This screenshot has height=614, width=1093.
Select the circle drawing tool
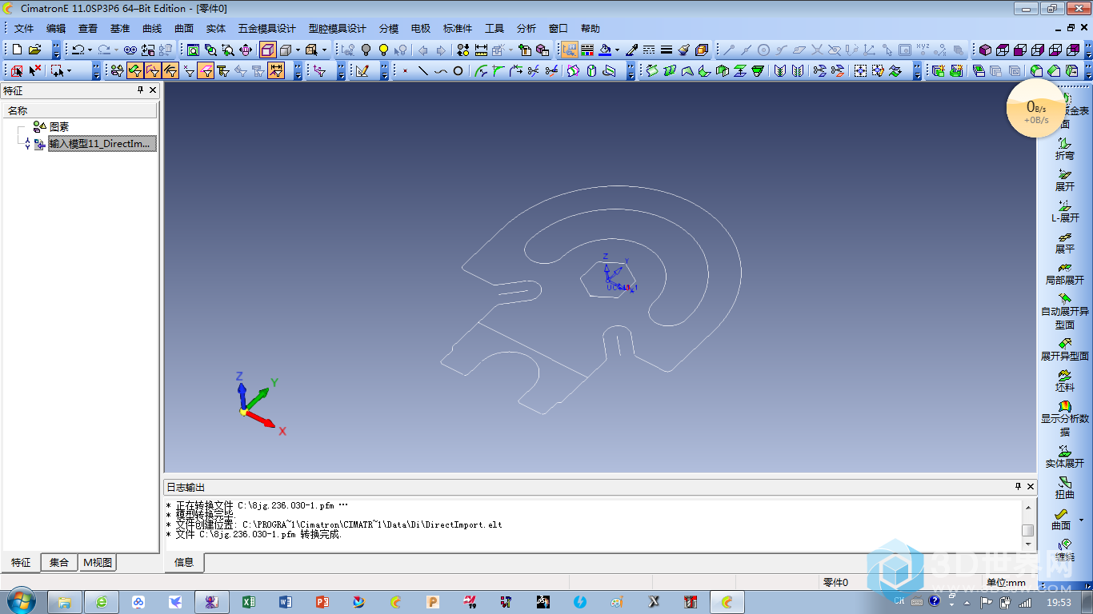(458, 71)
